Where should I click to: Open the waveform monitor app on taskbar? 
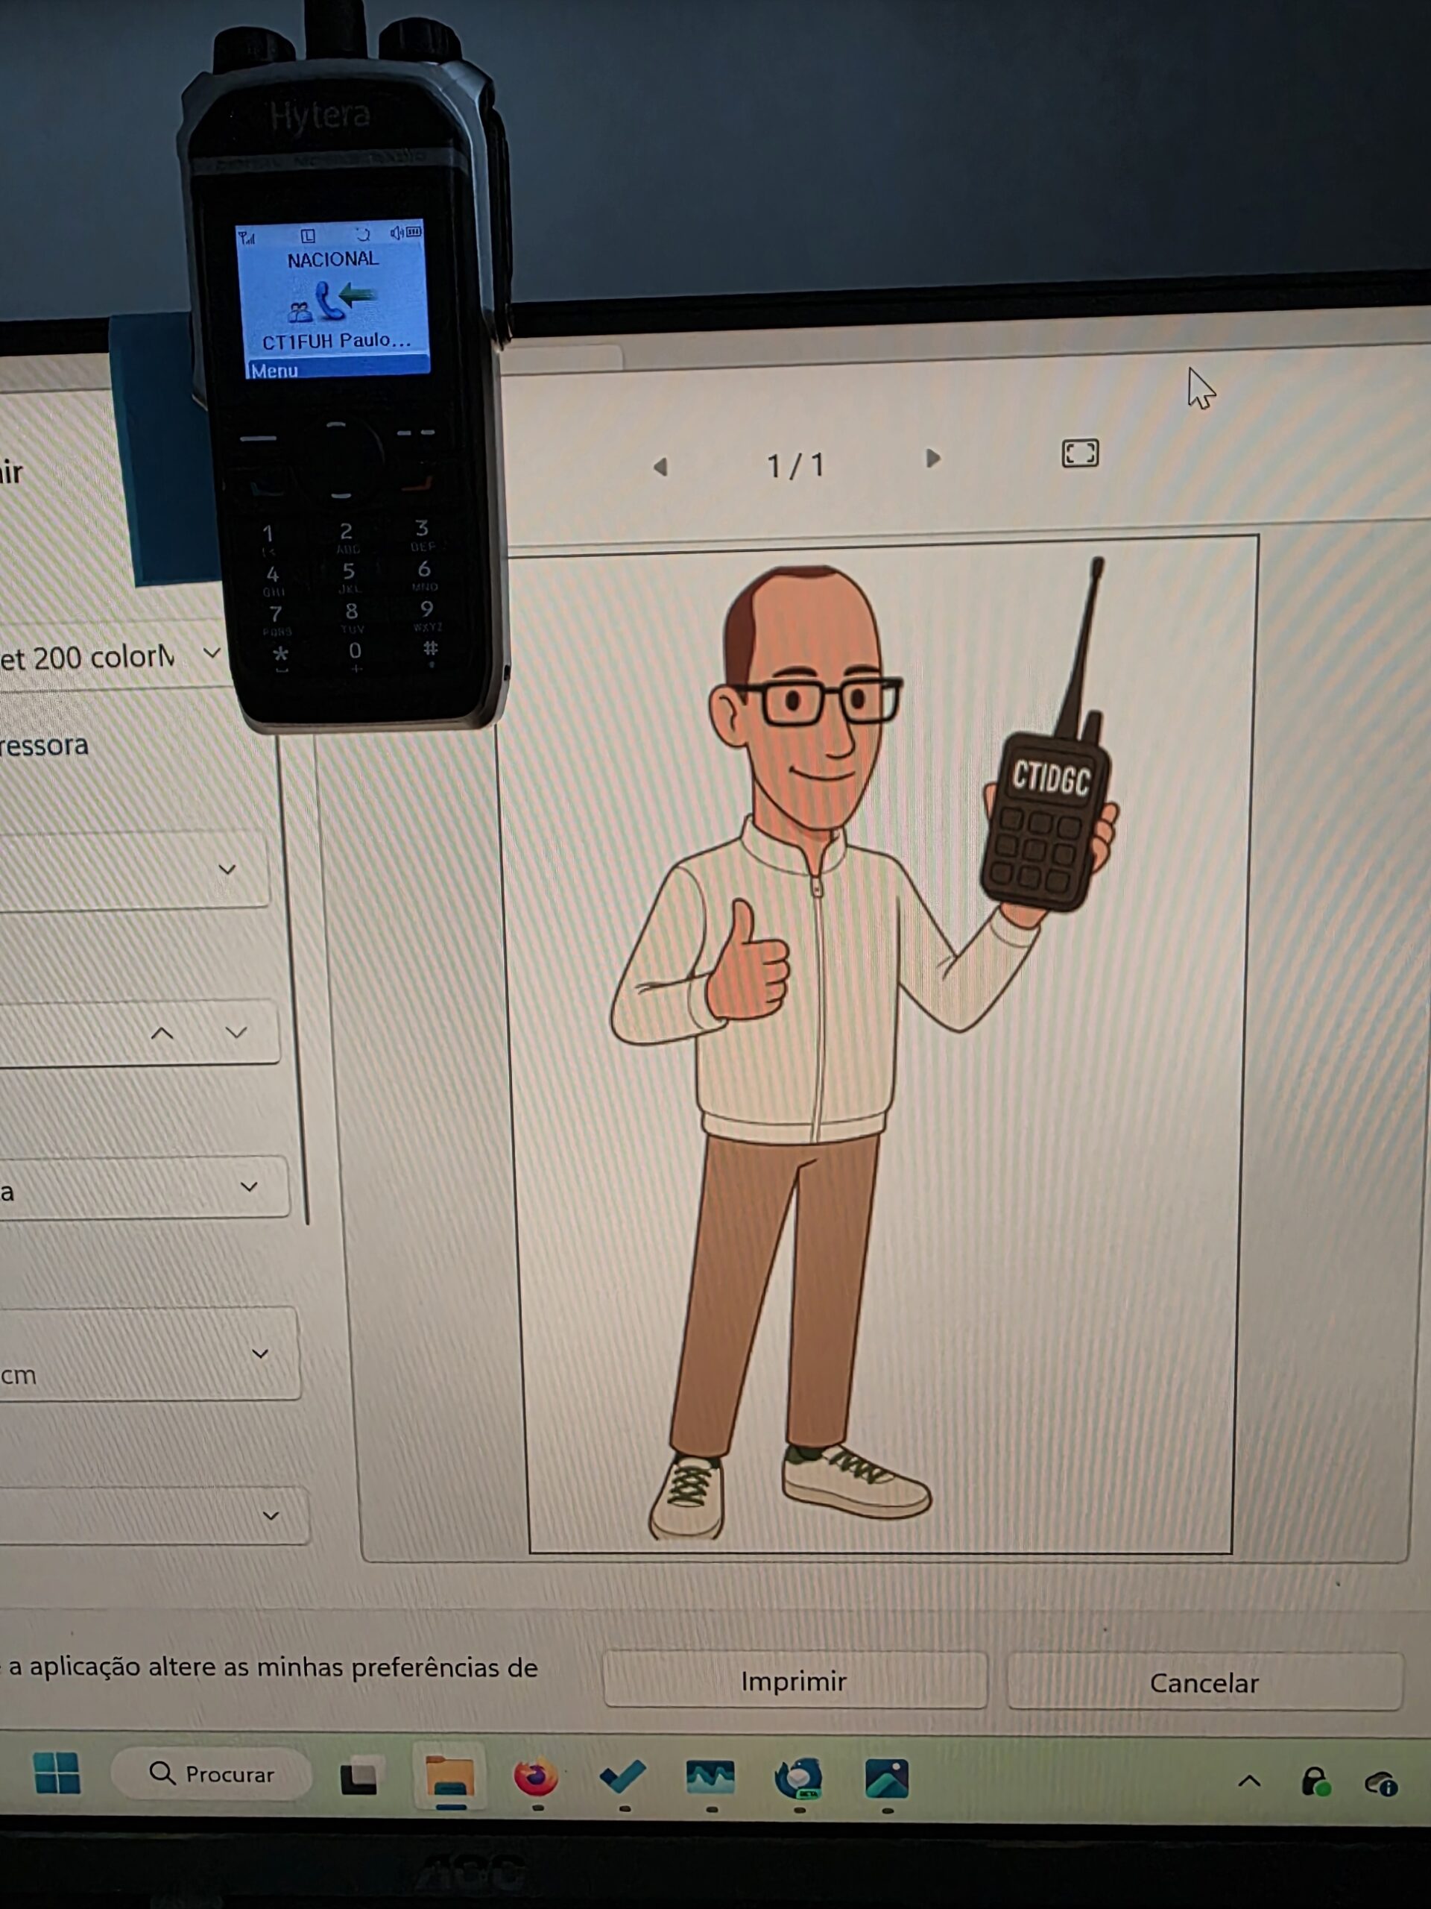click(710, 1778)
